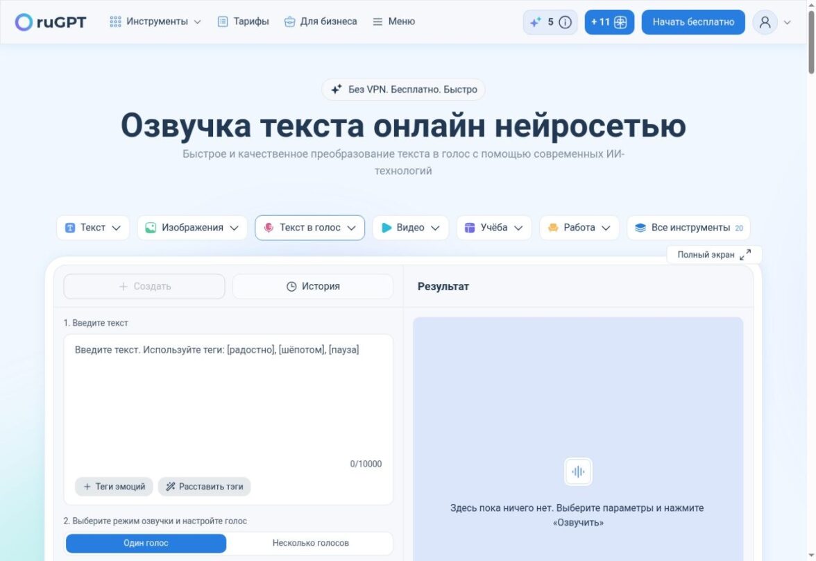Screen dimensions: 816x561
Task: Select the Один голос mode
Action: pyautogui.click(x=146, y=543)
